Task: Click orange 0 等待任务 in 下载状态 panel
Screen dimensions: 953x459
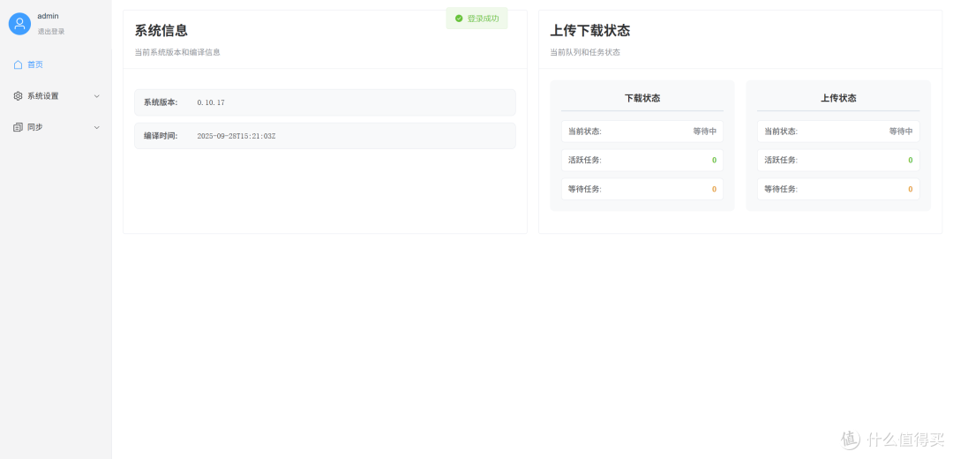Action: [x=714, y=190]
